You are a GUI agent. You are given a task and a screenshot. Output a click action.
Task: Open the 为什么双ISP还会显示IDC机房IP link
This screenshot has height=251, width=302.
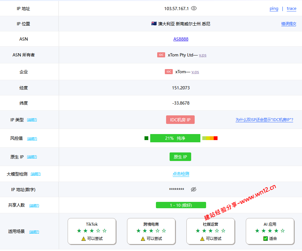coord(264,120)
